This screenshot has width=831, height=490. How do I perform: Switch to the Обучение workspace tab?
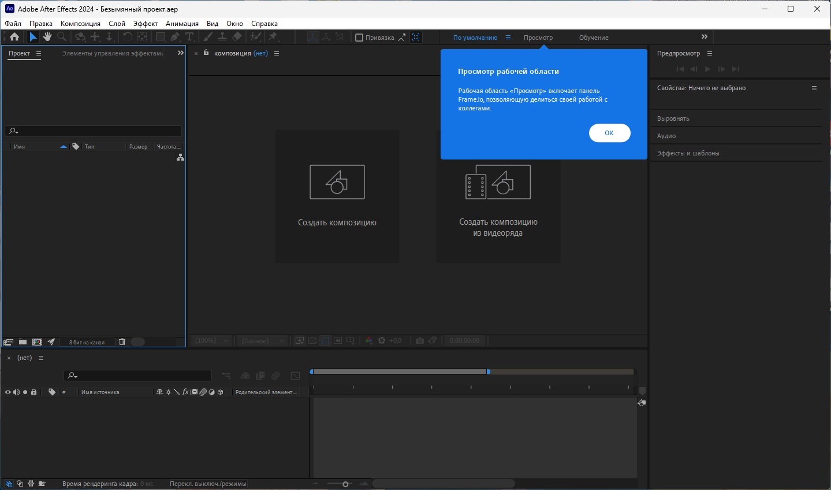pyautogui.click(x=593, y=38)
